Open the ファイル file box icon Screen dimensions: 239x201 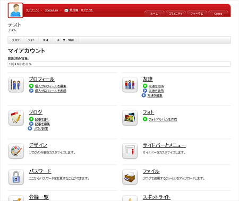click(x=130, y=177)
